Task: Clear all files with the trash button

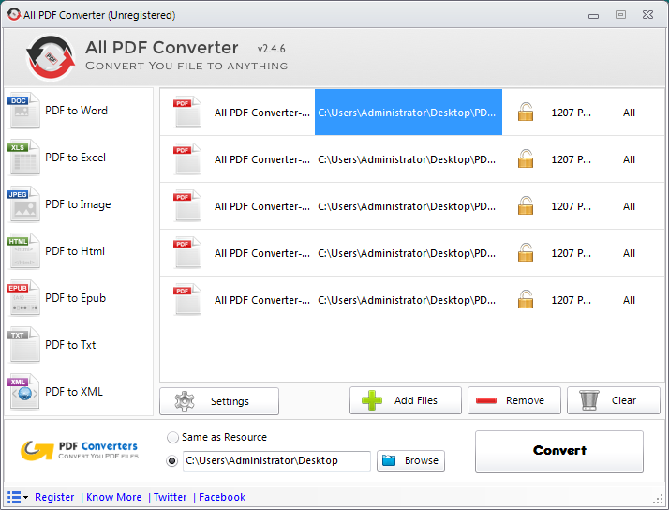Action: pyautogui.click(x=613, y=401)
